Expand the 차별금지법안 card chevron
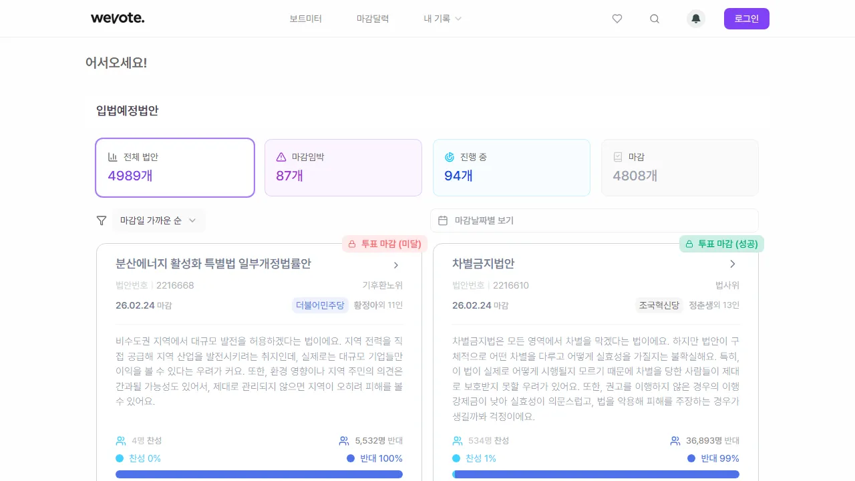 pyautogui.click(x=732, y=264)
